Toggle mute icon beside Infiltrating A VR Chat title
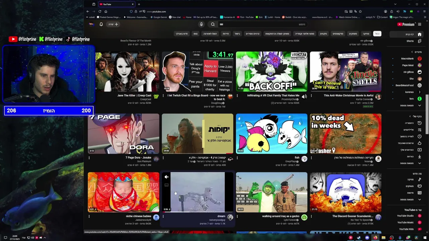Screen dimensions: 429x241 304,97
